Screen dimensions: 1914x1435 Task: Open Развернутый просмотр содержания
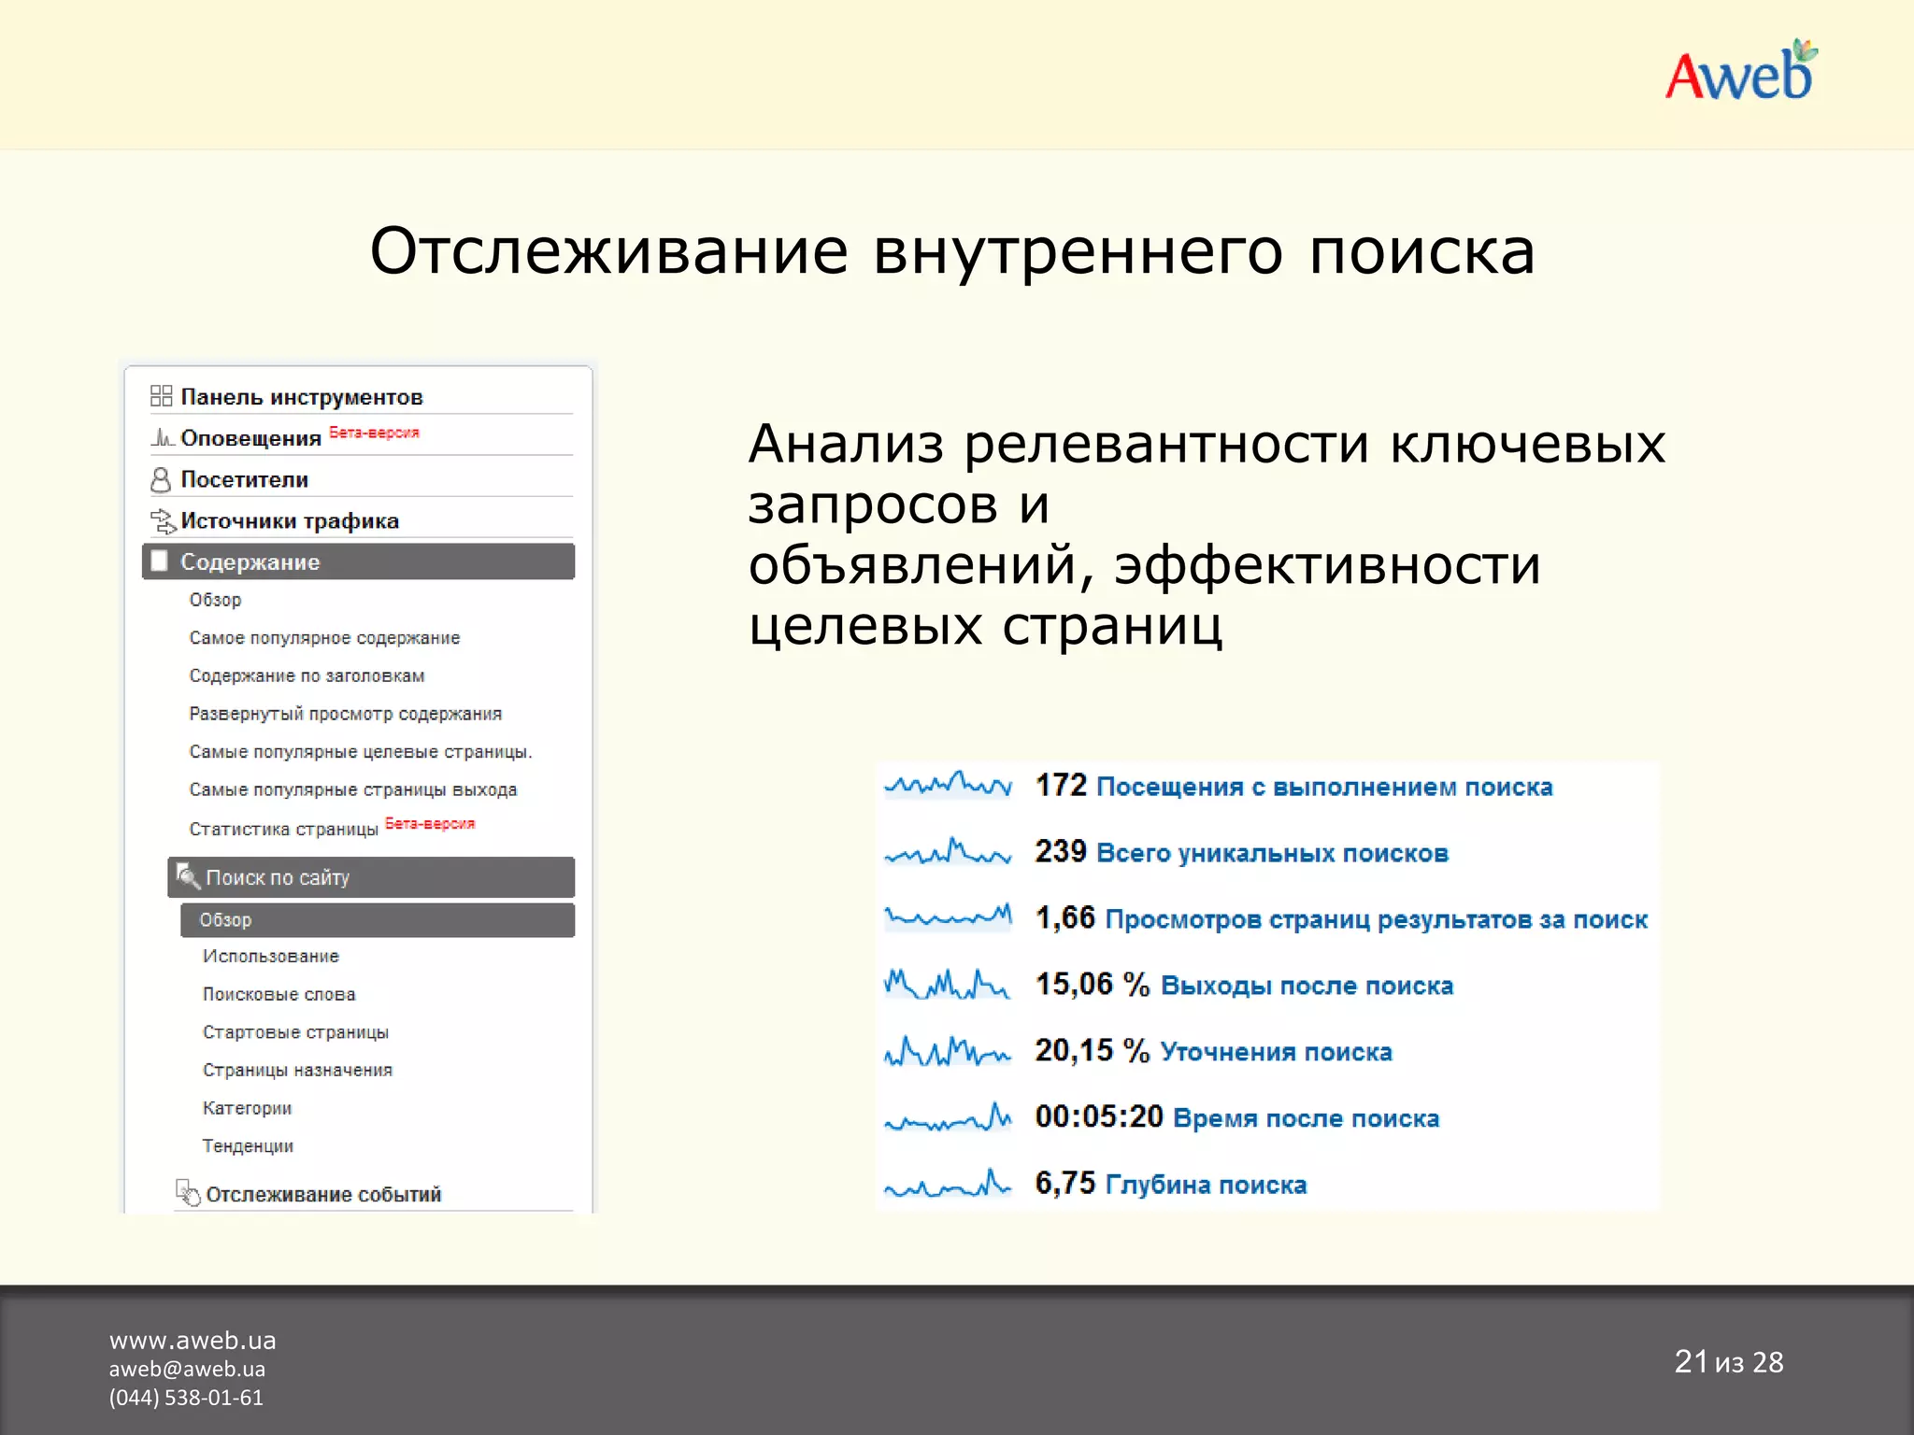345,714
